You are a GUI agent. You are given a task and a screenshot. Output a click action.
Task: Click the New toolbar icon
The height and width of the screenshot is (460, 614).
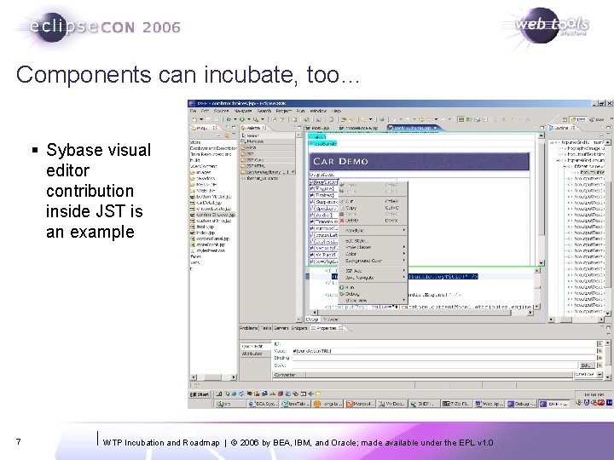coord(194,119)
